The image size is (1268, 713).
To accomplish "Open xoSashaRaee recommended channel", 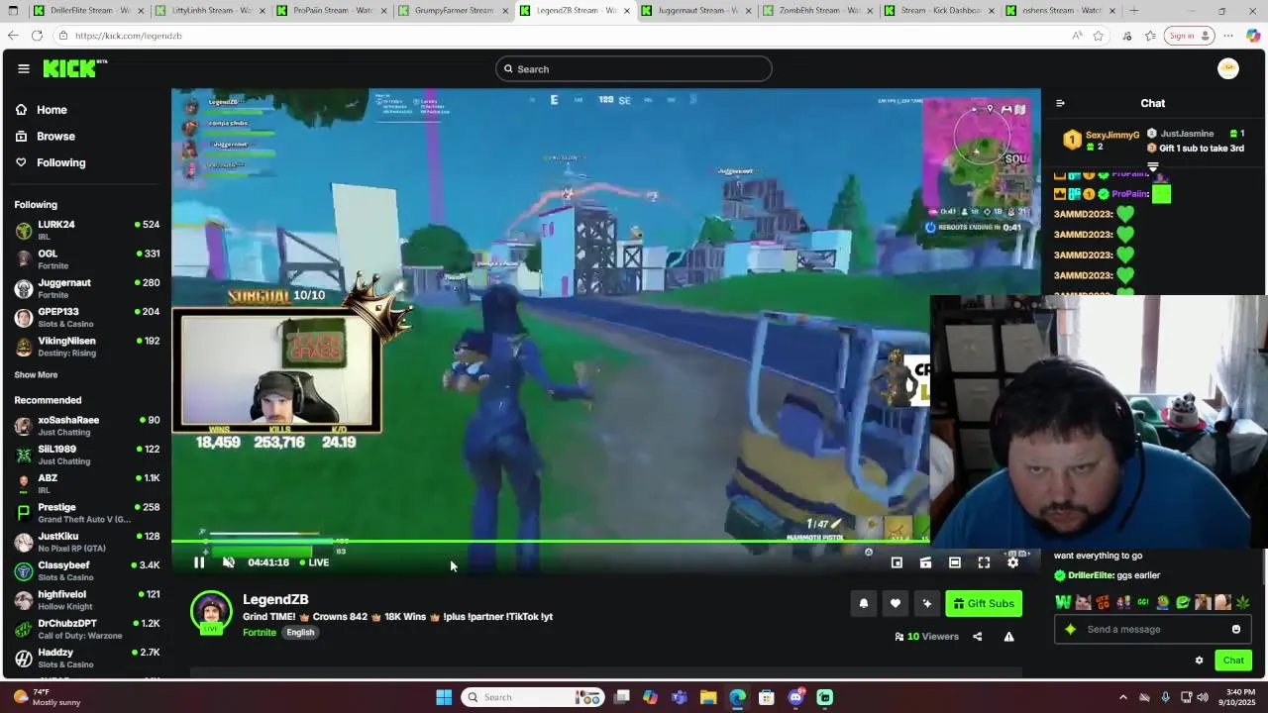I will [x=87, y=426].
